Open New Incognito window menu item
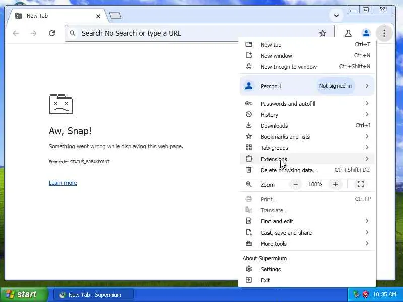Screen dimensions: 403x302 (307, 67)
